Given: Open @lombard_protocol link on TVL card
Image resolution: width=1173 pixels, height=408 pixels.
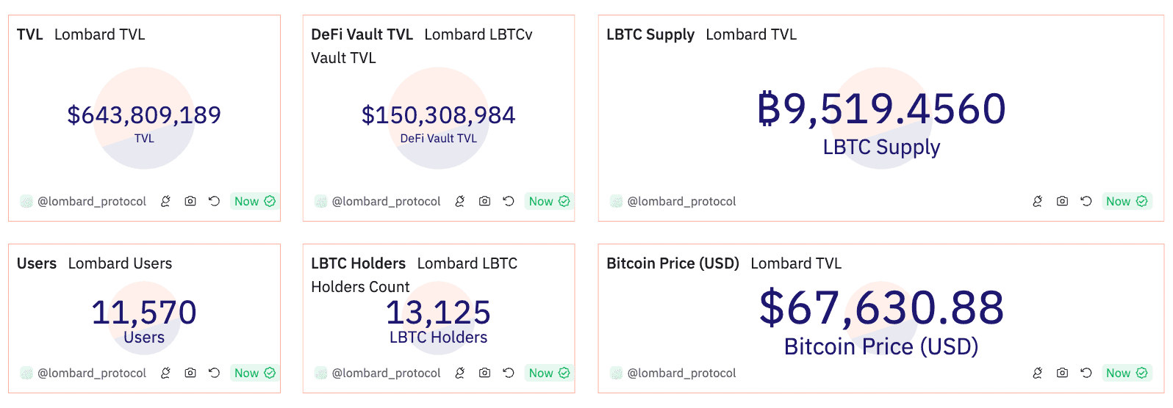Looking at the screenshot, I should (x=92, y=201).
